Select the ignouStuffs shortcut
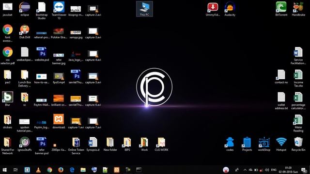The width and height of the screenshot is (310, 174). (x=25, y=144)
